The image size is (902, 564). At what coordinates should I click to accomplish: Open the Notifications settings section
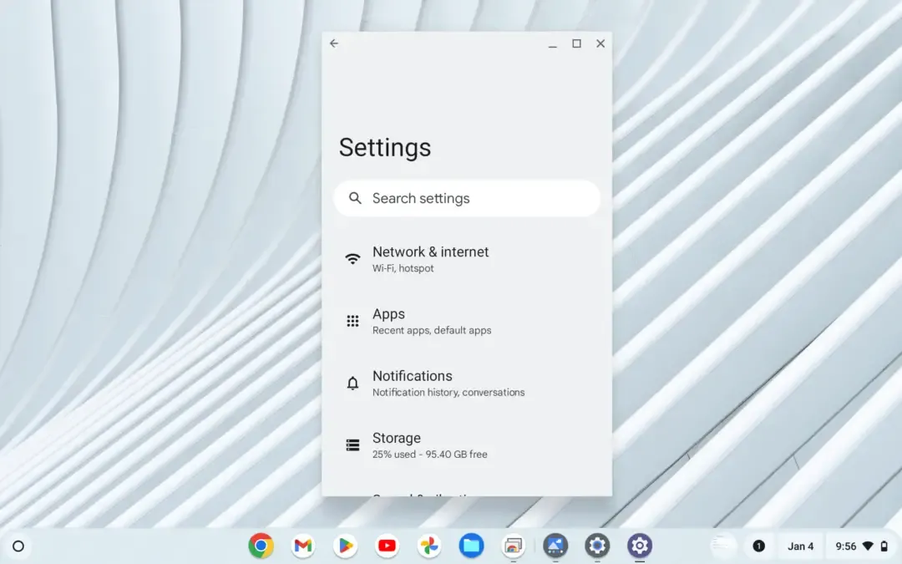coord(467,384)
